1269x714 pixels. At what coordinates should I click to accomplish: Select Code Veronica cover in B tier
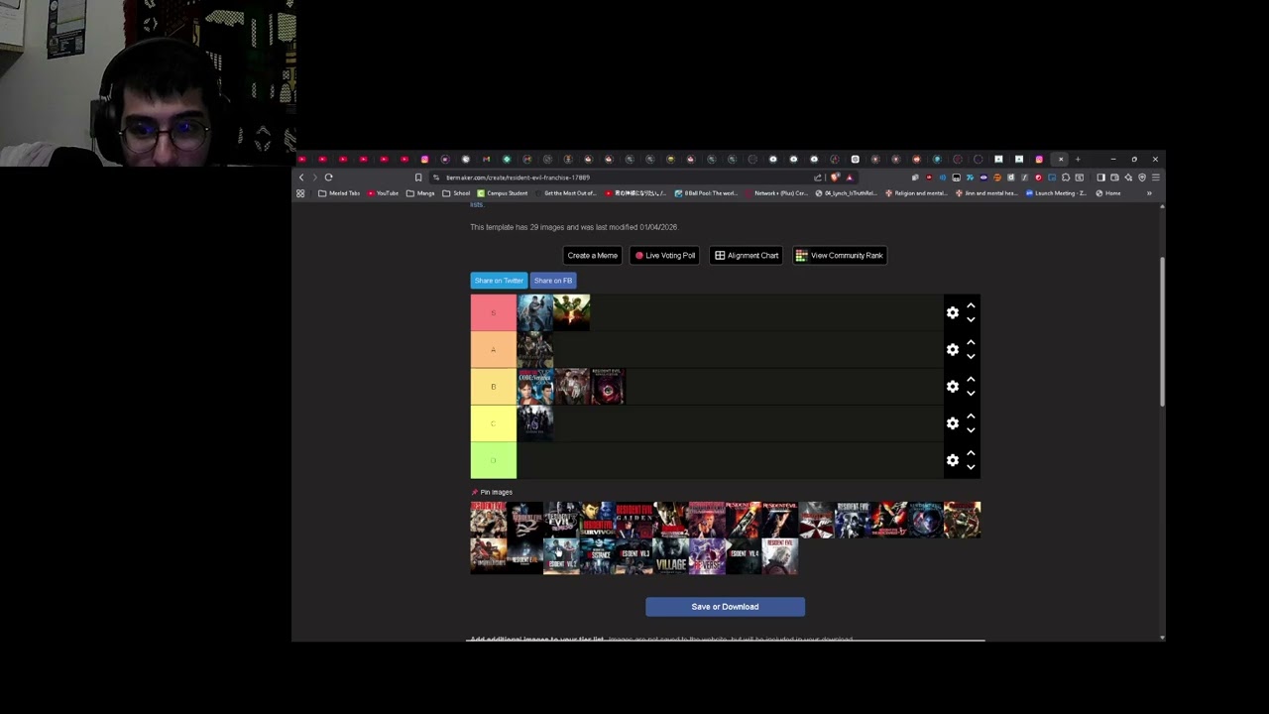pos(535,386)
